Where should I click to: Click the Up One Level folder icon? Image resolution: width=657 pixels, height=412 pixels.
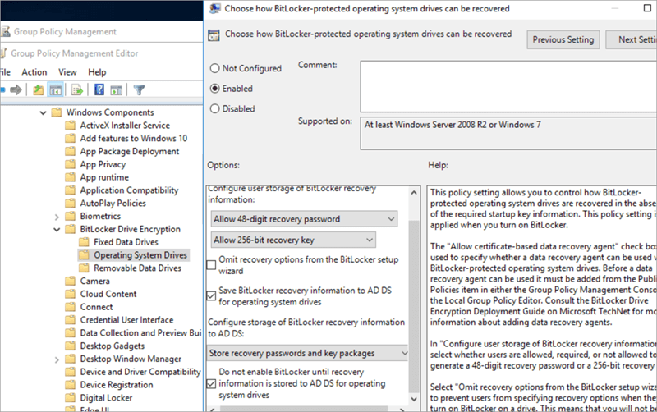click(x=36, y=90)
